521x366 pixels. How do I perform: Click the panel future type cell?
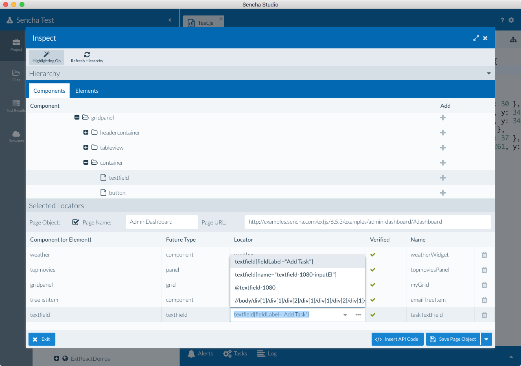pos(196,270)
